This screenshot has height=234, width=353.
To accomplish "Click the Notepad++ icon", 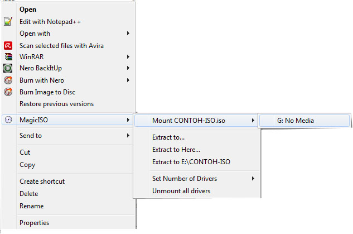I will (x=8, y=22).
